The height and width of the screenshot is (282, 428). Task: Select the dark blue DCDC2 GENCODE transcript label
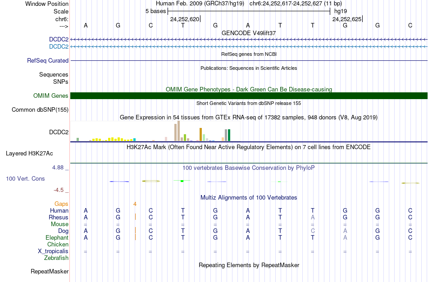click(59, 39)
